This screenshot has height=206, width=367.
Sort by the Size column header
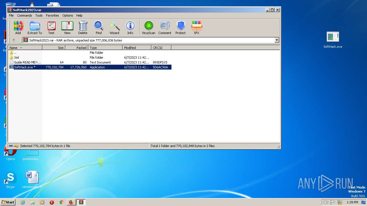pyautogui.click(x=54, y=48)
